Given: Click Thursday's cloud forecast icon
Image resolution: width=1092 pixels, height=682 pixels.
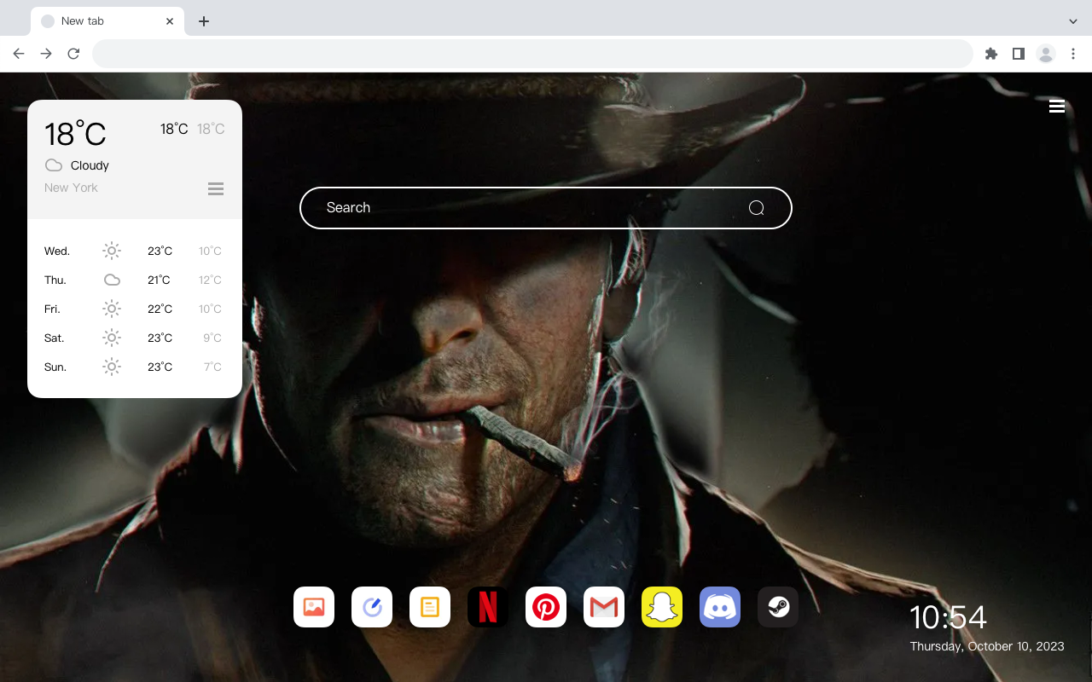Looking at the screenshot, I should [112, 280].
